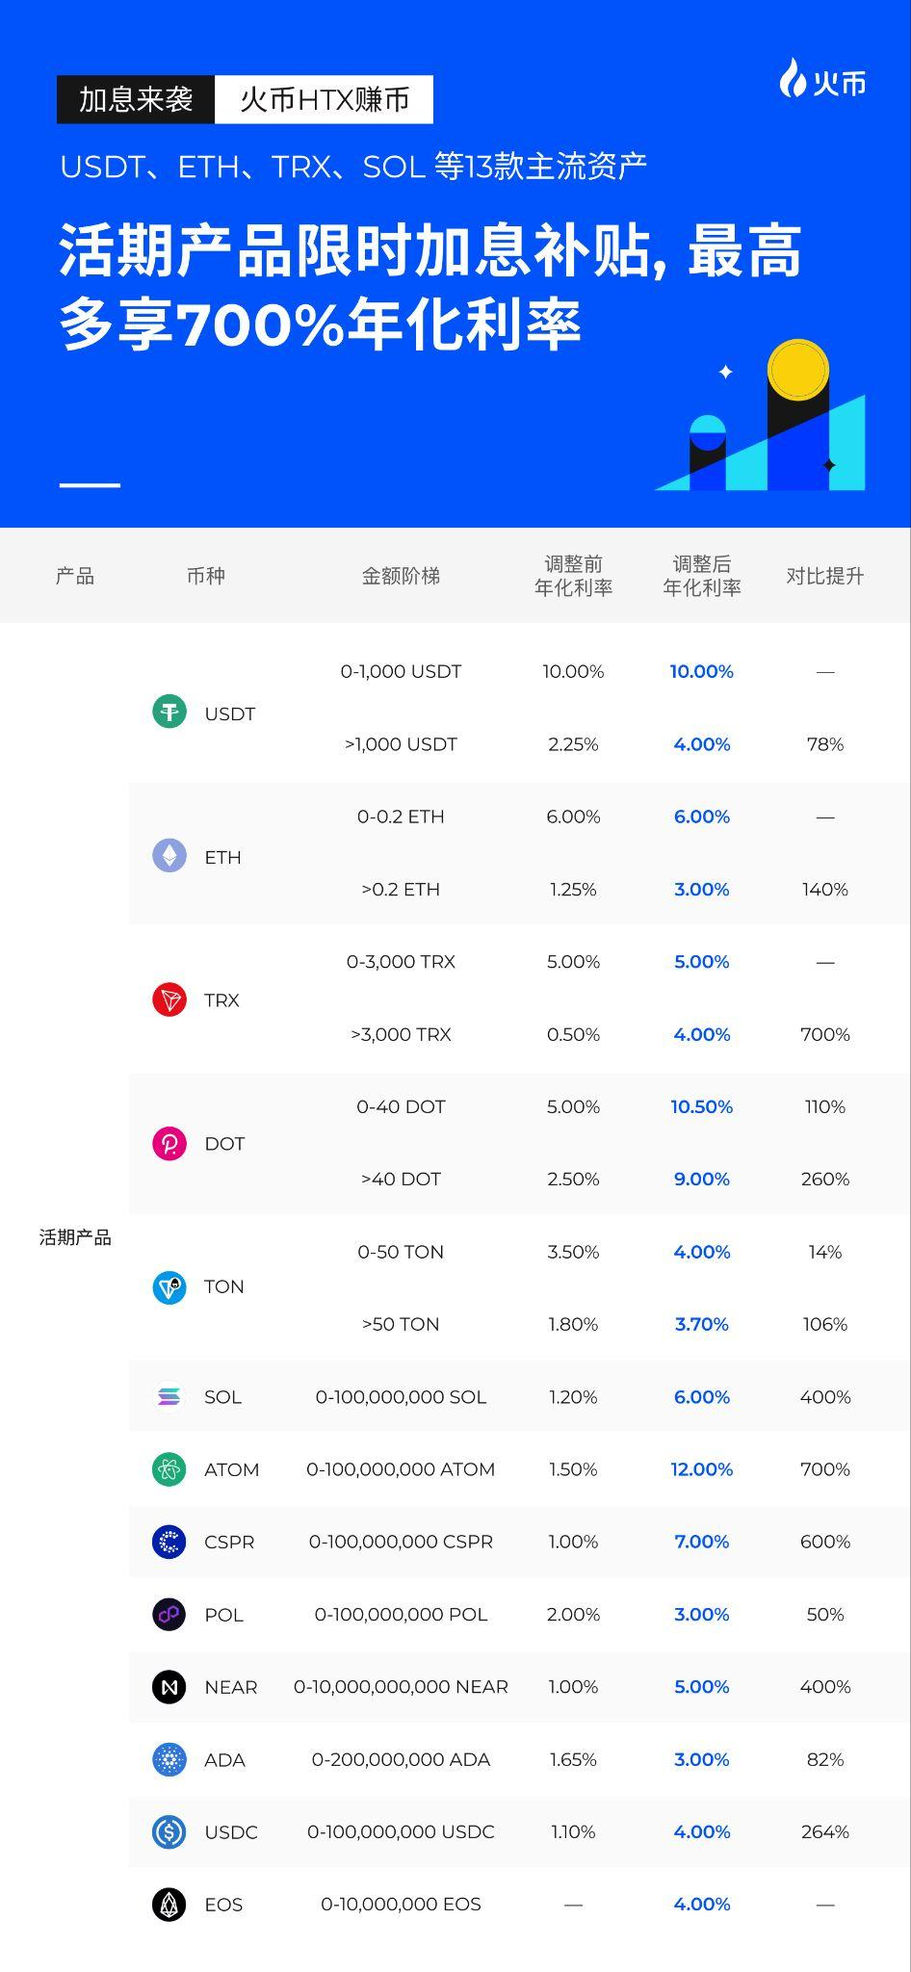The height and width of the screenshot is (1972, 911).
Task: Click the 加息来袭 black label
Action: pos(136,99)
